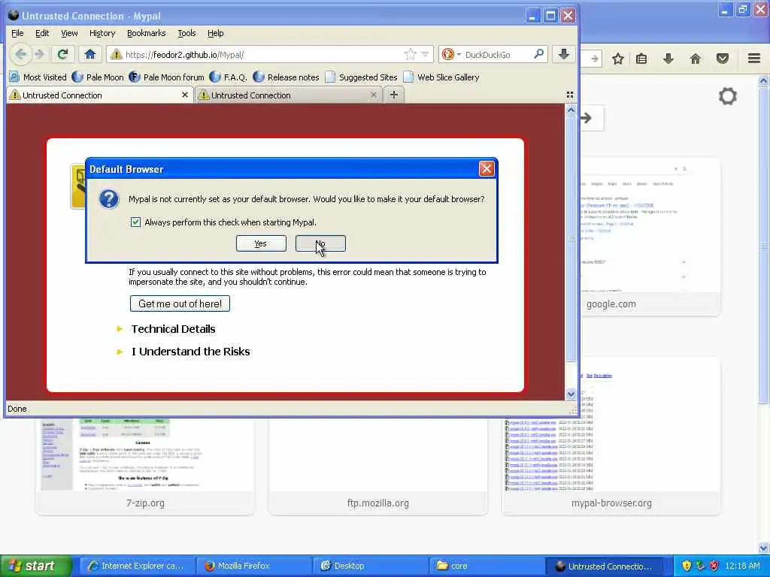The width and height of the screenshot is (770, 577).
Task: Open the Mypal downloads arrow button
Action: point(564,54)
